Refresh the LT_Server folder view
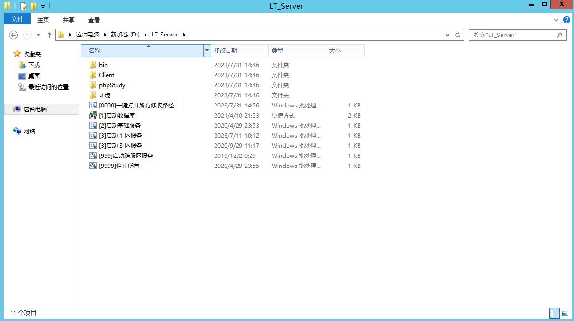 click(x=458, y=35)
